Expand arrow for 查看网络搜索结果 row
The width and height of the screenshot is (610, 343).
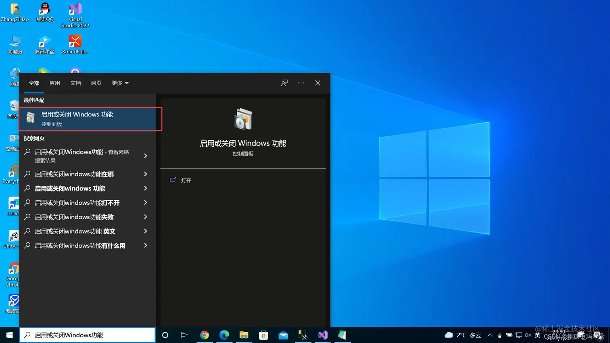pos(146,156)
